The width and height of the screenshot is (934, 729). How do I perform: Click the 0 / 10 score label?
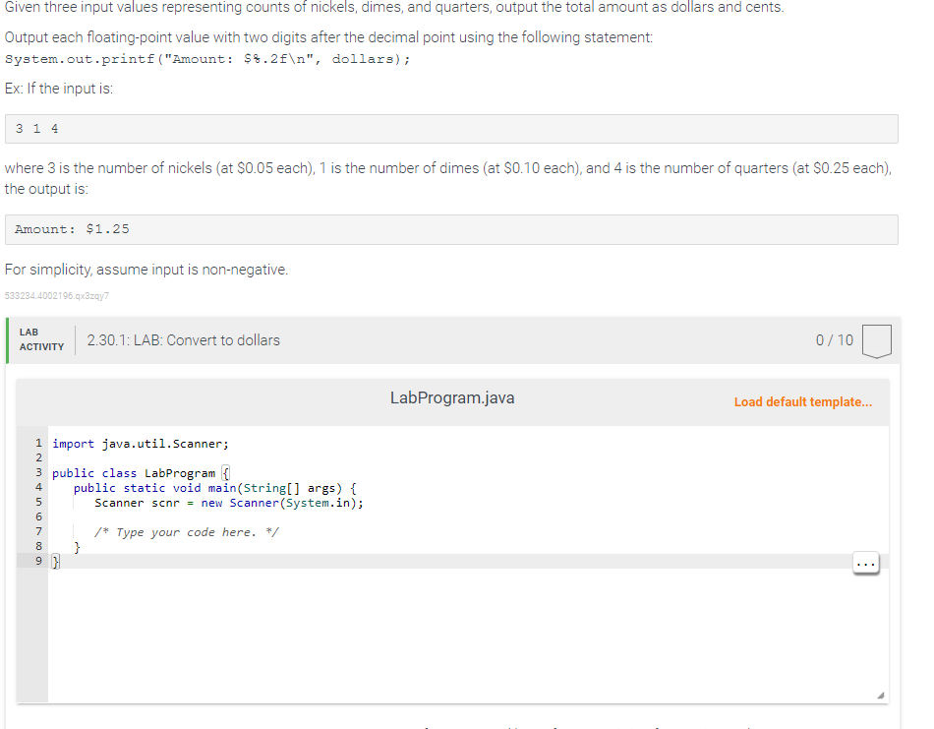tap(834, 339)
